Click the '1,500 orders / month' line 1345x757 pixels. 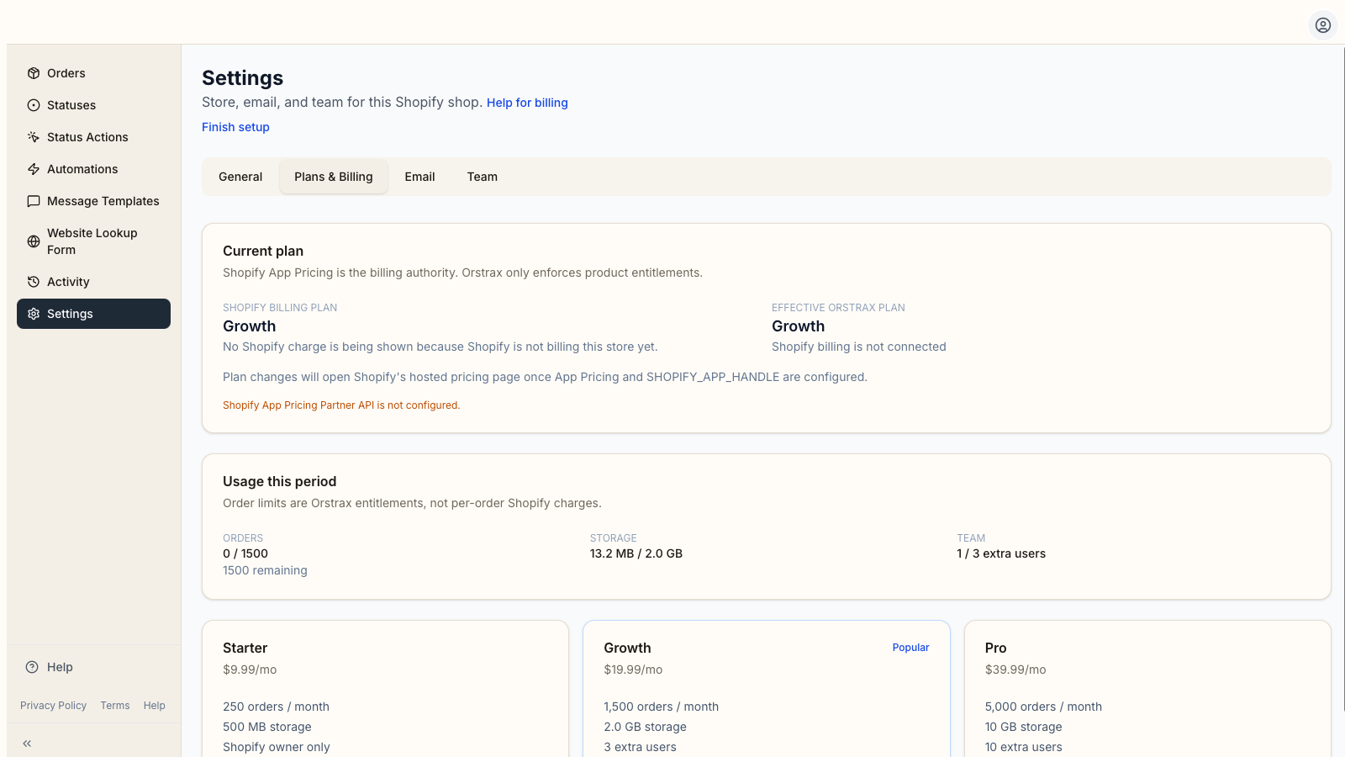point(661,707)
